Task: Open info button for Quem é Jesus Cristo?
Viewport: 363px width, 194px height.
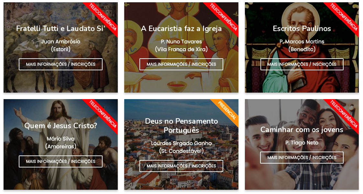Action: (x=60, y=161)
